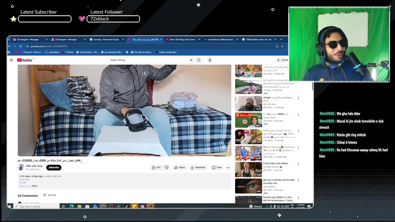Screen dimensions: 395x222
Task: Open 'It Only Takes Two Weeks' video
Action: click(276, 163)
